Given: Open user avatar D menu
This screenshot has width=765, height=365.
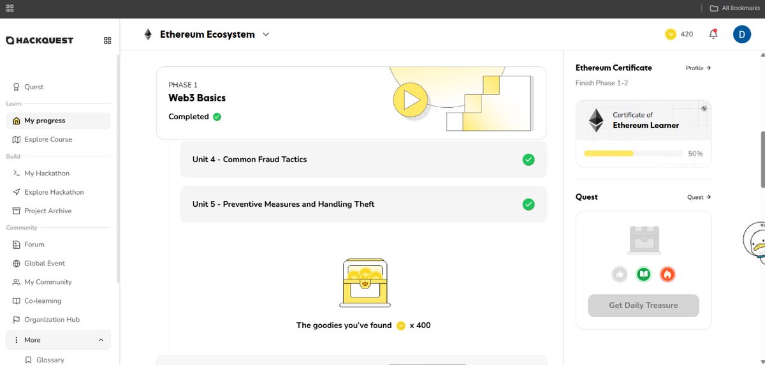Looking at the screenshot, I should click(x=742, y=34).
